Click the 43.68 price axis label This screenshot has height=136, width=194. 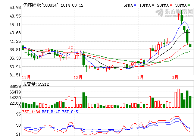point(15,33)
